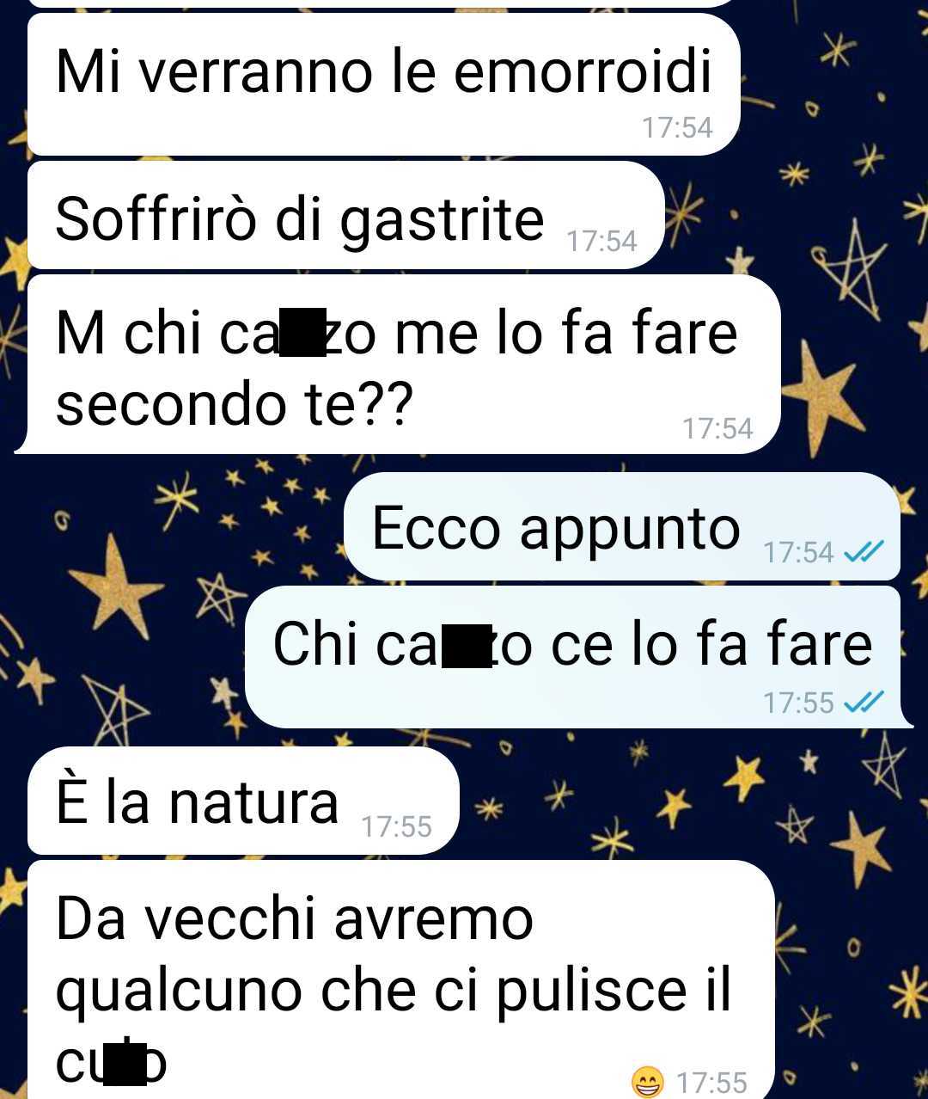The height and width of the screenshot is (1099, 928).
Task: Tap the blue read checkmarks beside Ecco appunto
Action: tap(864, 552)
